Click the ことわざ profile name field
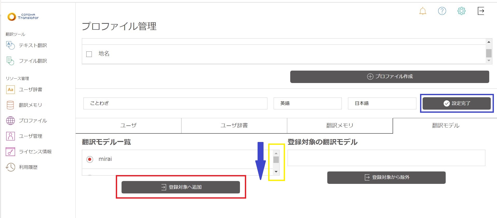 (x=175, y=103)
